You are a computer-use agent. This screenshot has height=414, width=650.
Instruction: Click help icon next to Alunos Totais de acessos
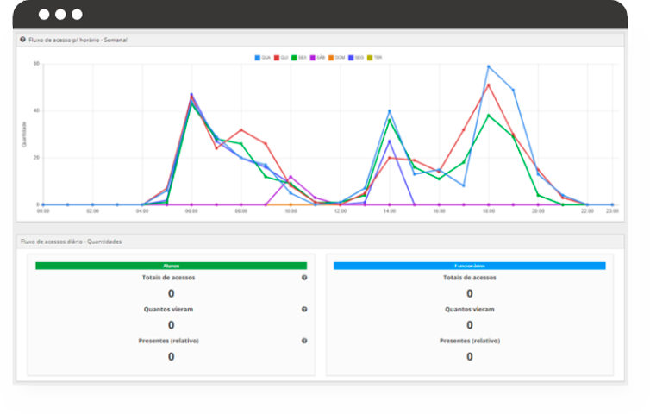304,278
